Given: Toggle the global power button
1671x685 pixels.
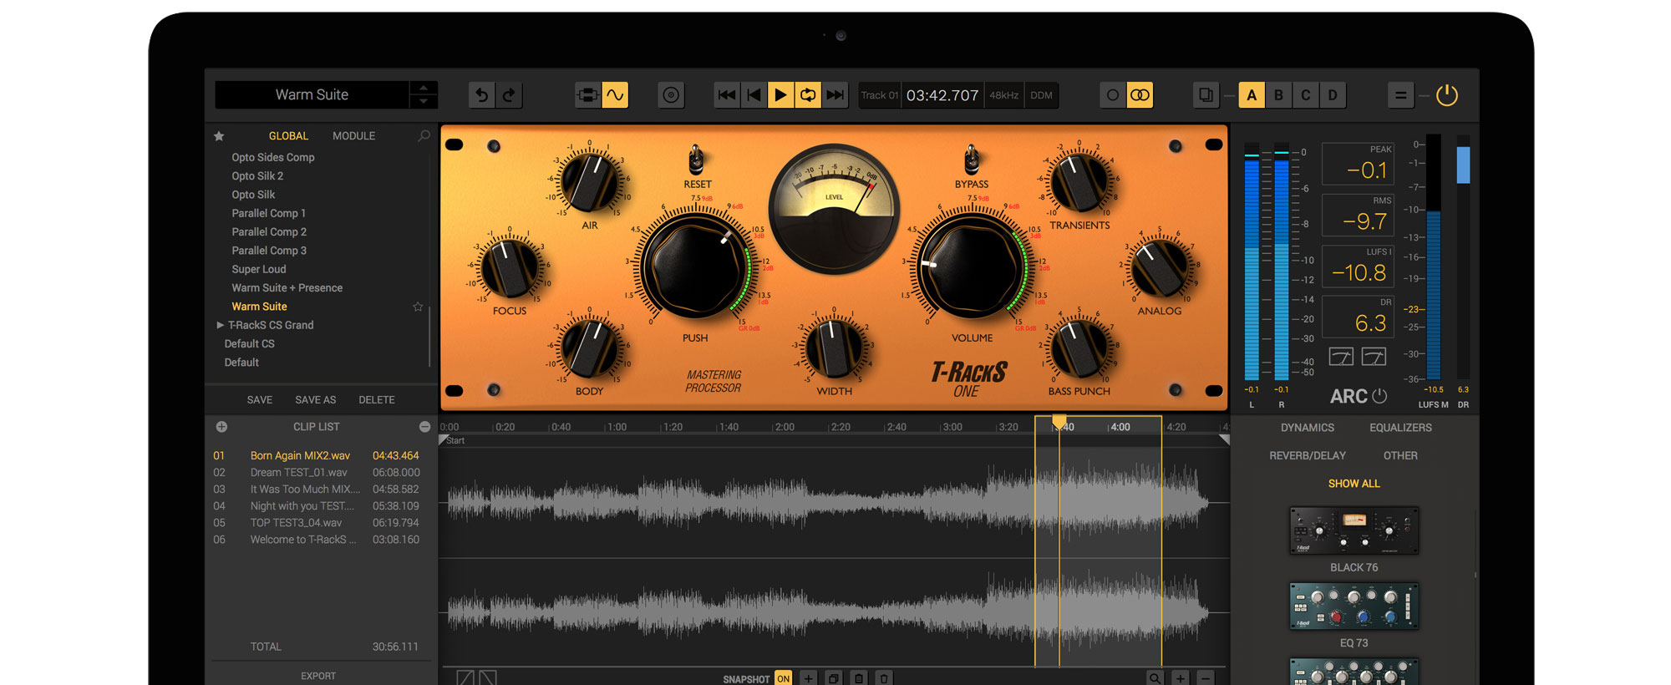Looking at the screenshot, I should [x=1447, y=95].
